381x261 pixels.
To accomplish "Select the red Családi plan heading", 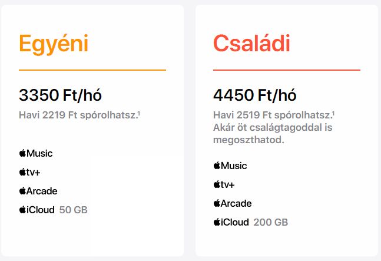I will pyautogui.click(x=251, y=44).
